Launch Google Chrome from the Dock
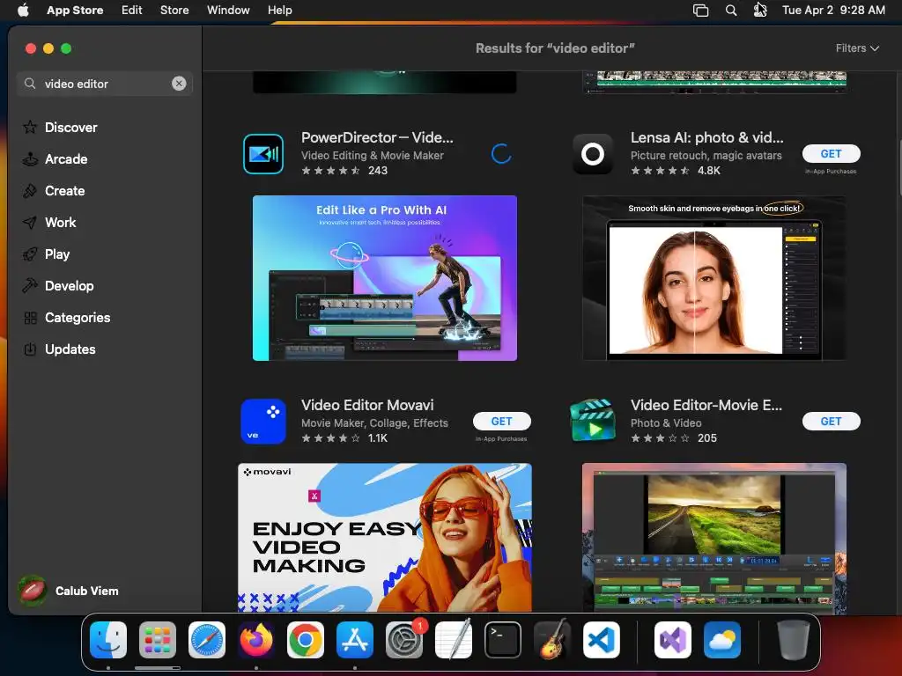The height and width of the screenshot is (676, 902). click(x=306, y=640)
